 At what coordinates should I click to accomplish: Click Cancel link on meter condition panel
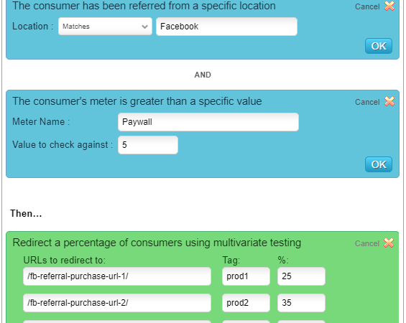point(367,102)
